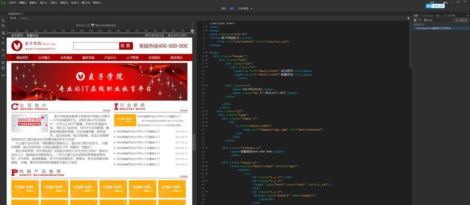Click the filter funnel icon above code view
This screenshot has height=205, width=470.
tap(408, 18)
